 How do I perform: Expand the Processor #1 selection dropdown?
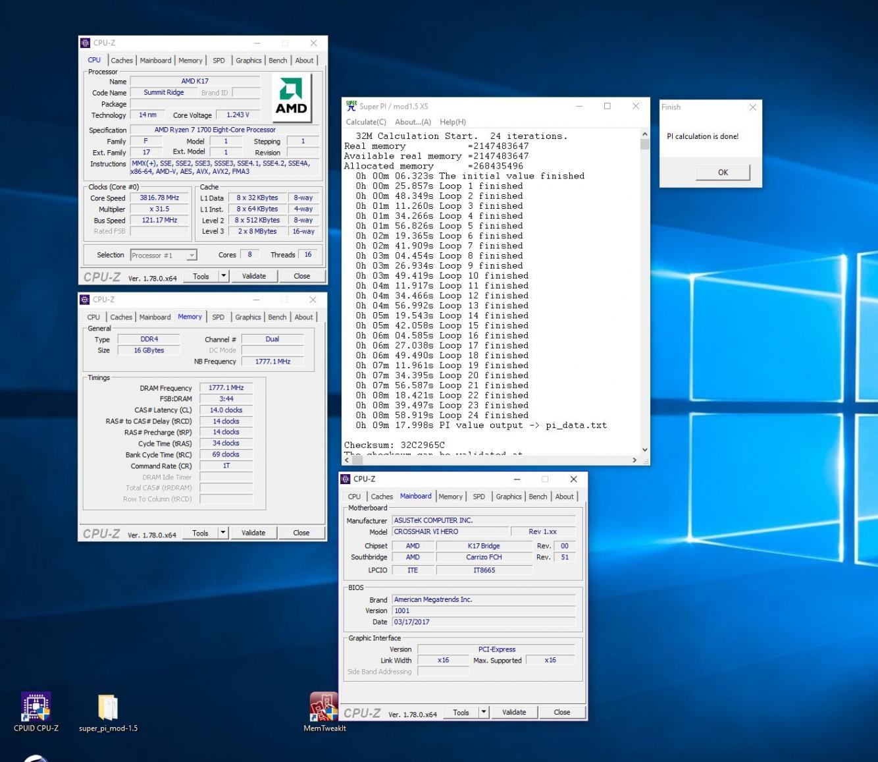192,256
